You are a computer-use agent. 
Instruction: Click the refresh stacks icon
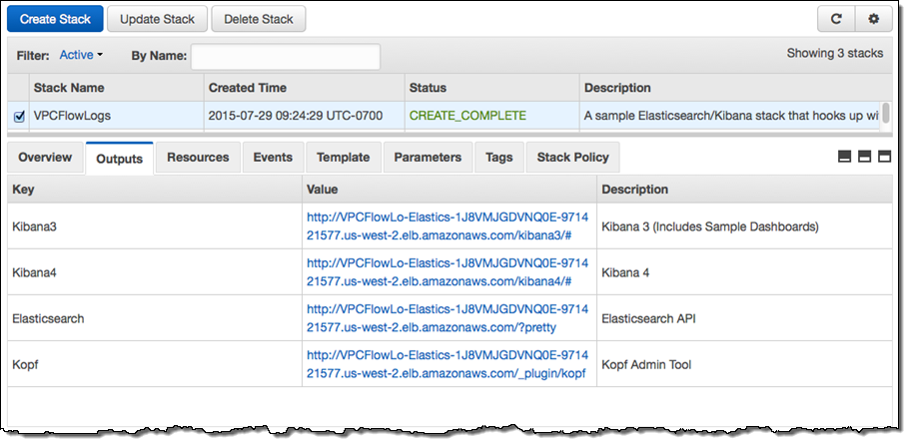pyautogui.click(x=835, y=18)
